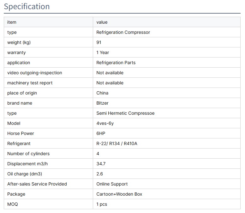Click the 4ves-6y model value
The width and height of the screenshot is (245, 213).
105,123
